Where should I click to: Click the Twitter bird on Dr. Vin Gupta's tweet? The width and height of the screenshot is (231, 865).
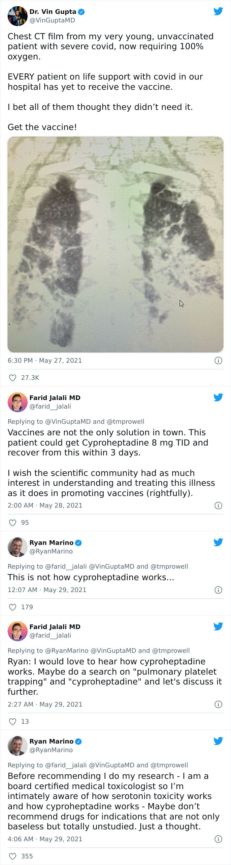tap(218, 11)
